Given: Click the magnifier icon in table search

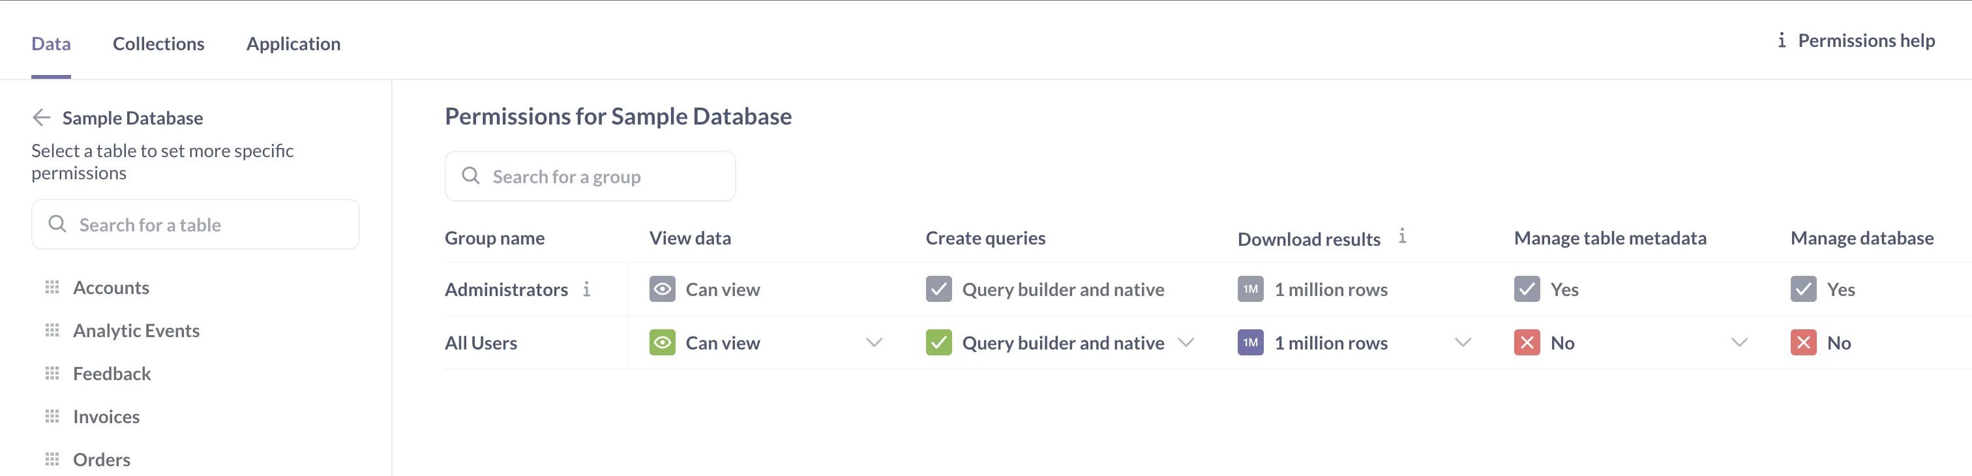Looking at the screenshot, I should [x=57, y=224].
